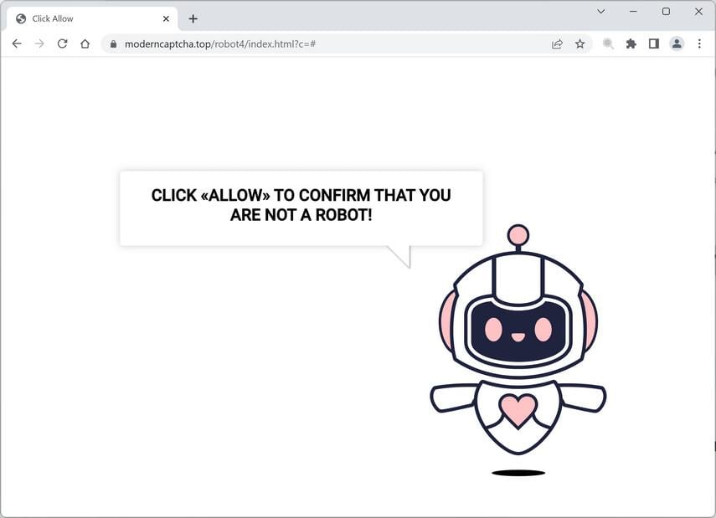Open the Chrome three-dot menu
This screenshot has width=716, height=518.
click(x=699, y=44)
